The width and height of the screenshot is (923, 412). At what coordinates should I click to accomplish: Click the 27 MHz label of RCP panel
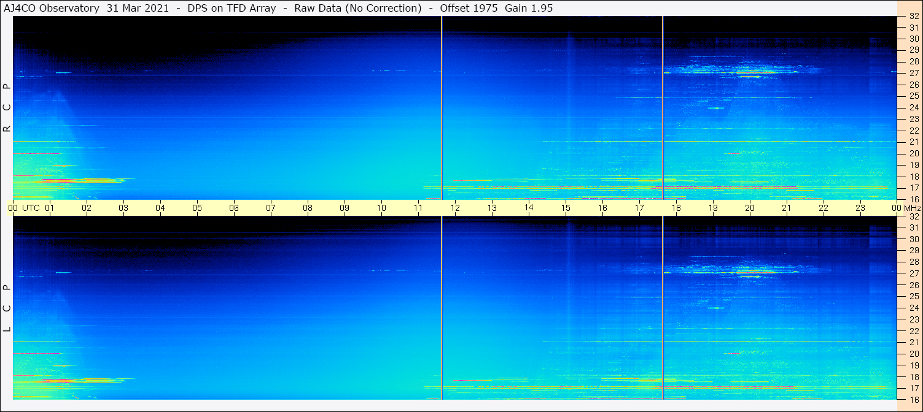[x=914, y=73]
